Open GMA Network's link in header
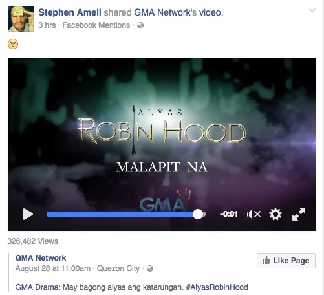The height and width of the screenshot is (295, 324). tap(165, 12)
